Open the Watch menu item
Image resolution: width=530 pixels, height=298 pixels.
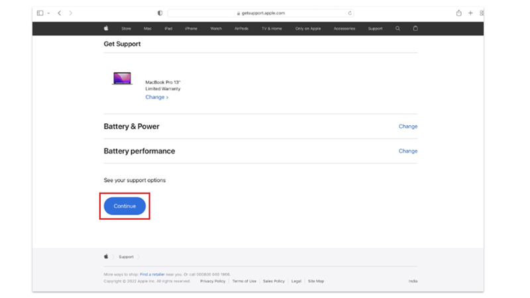pyautogui.click(x=216, y=28)
